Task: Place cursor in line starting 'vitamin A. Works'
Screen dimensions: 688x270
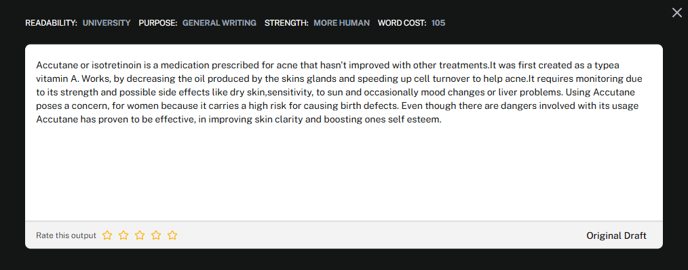Action: click(339, 78)
